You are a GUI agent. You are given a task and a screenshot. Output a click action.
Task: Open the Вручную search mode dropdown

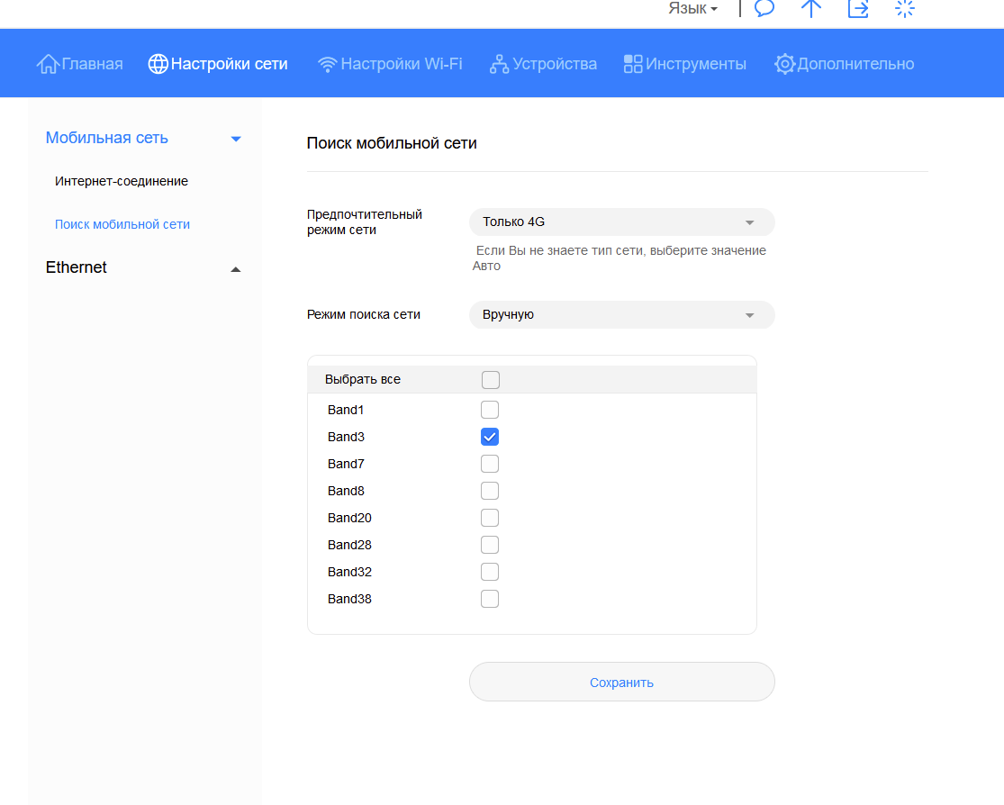coord(621,315)
